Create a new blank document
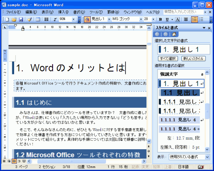The width and height of the screenshot is (214, 171). [x=7, y=19]
